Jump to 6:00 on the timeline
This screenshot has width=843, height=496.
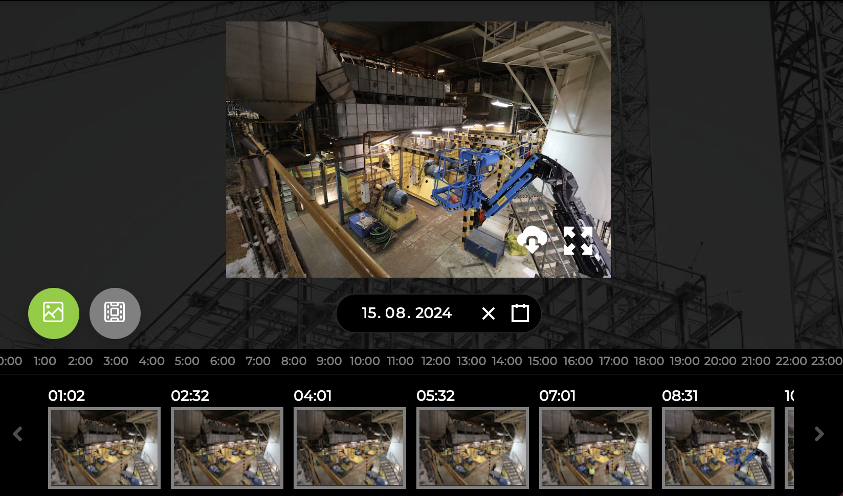[223, 361]
